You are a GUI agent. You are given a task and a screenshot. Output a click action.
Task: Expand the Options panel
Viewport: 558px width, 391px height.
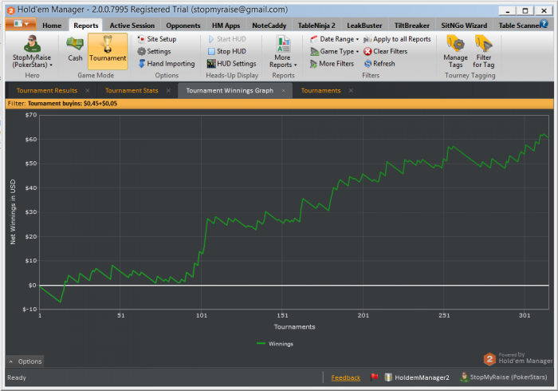(x=25, y=361)
